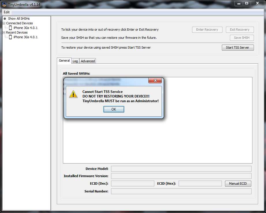This screenshot has width=266, height=213.
Task: Click the yellow warning triangle icon
Action: (73, 94)
